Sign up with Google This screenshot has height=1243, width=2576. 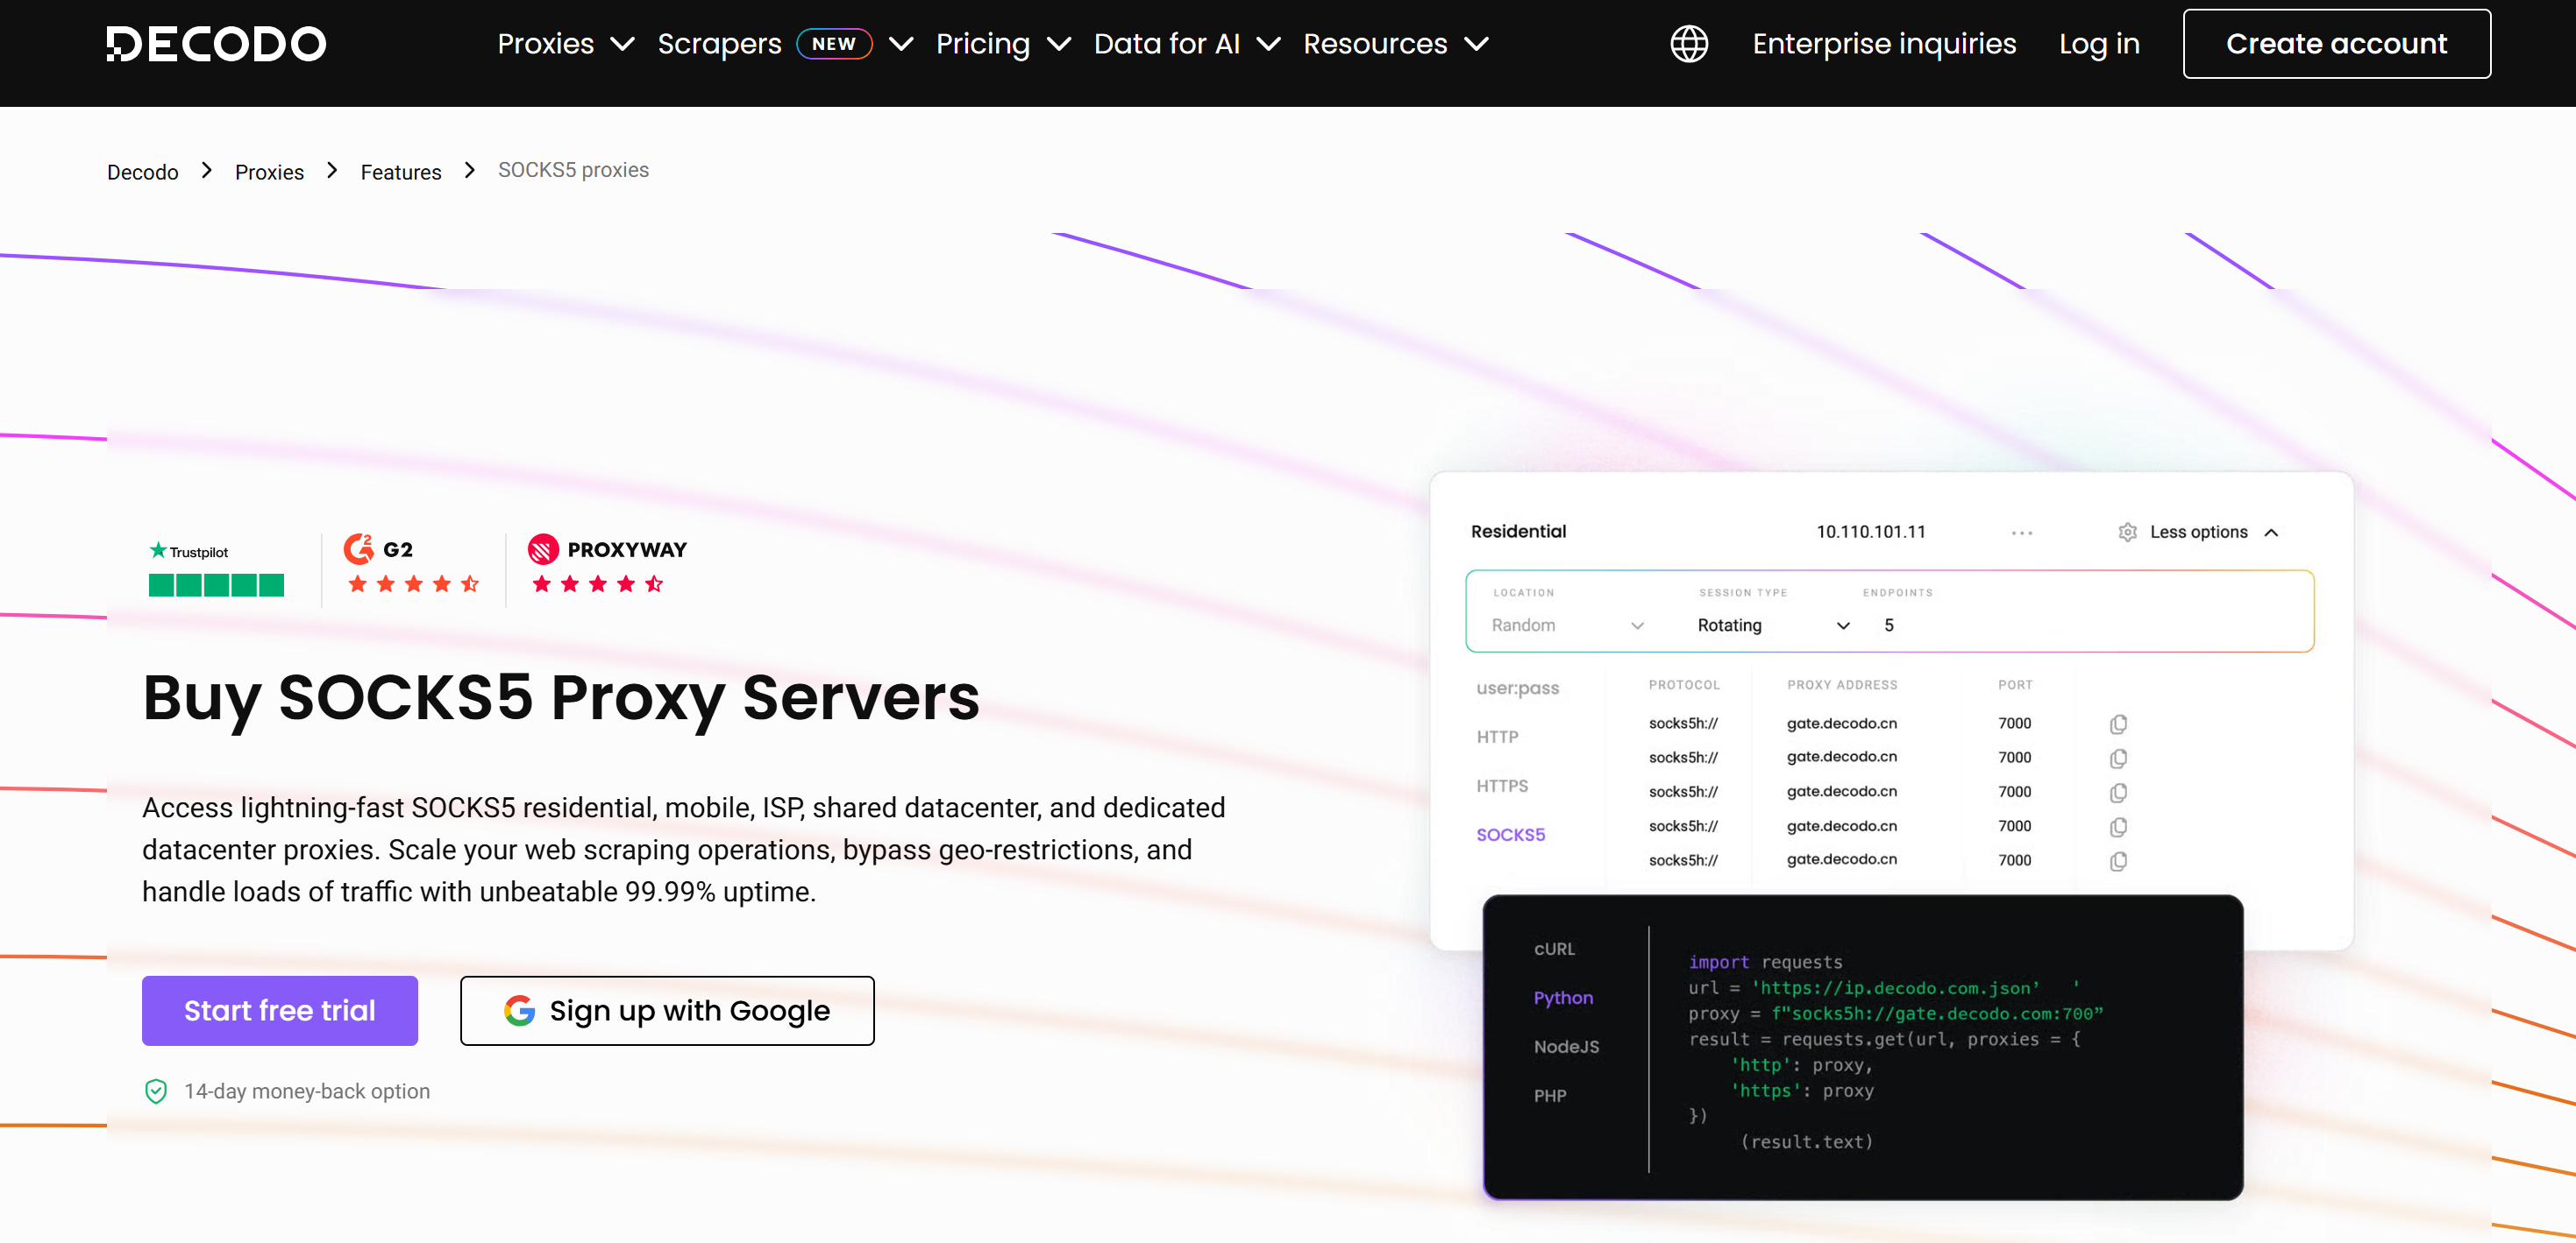pos(666,1010)
